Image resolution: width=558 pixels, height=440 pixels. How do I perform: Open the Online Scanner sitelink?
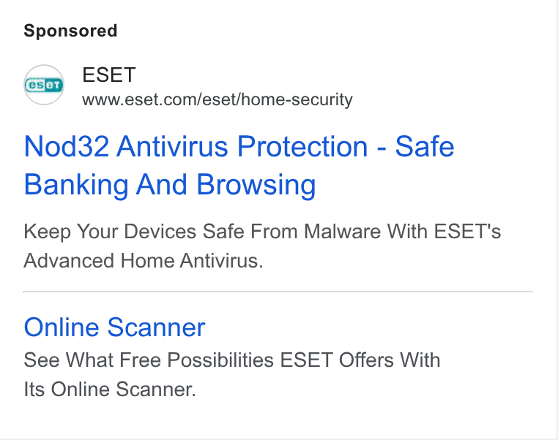coord(114,327)
